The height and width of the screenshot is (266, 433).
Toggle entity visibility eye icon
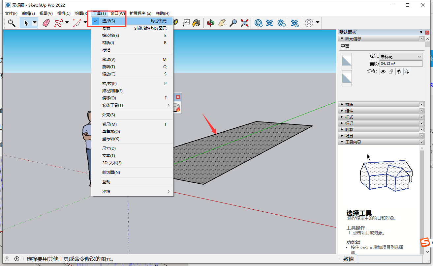[x=383, y=71]
